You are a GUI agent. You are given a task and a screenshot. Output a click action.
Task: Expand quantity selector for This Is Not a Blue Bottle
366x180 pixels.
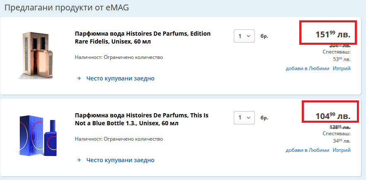tap(244, 118)
